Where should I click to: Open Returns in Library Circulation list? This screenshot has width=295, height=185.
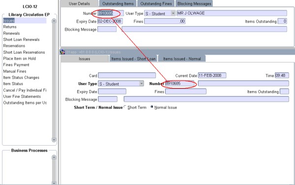(10, 27)
